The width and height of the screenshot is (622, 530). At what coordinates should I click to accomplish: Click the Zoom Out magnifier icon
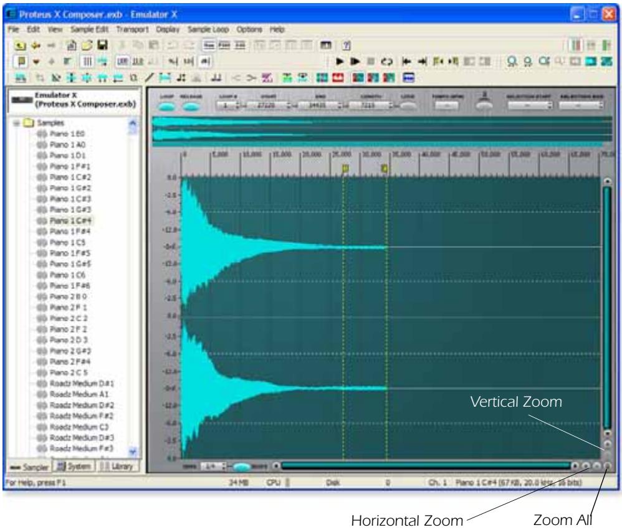point(527,61)
